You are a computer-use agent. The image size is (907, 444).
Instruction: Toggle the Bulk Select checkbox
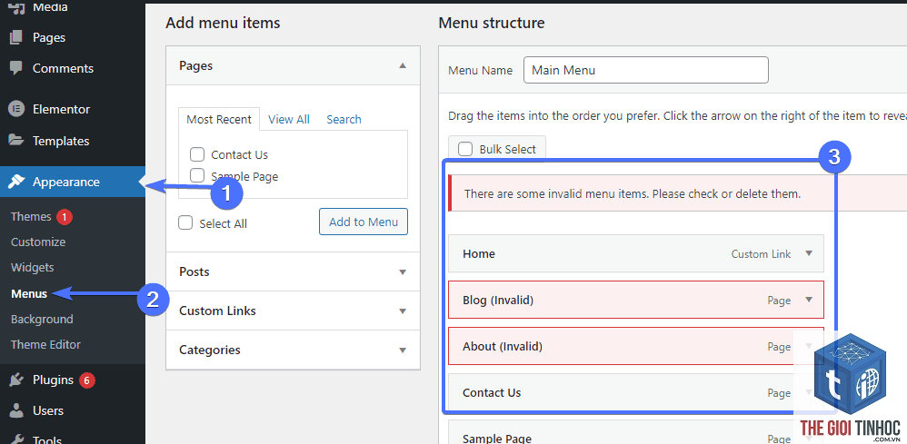465,149
